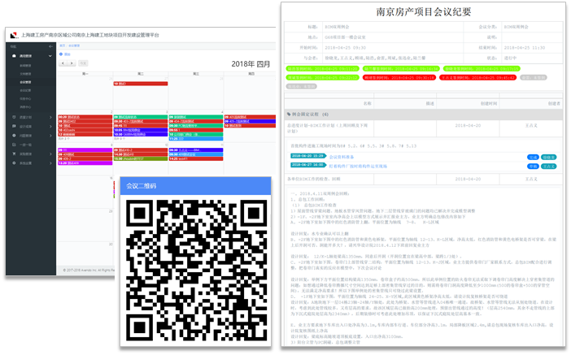Click the shopping cart icon in the sidebar
Screen dimensions: 571x355
[x=14, y=154]
